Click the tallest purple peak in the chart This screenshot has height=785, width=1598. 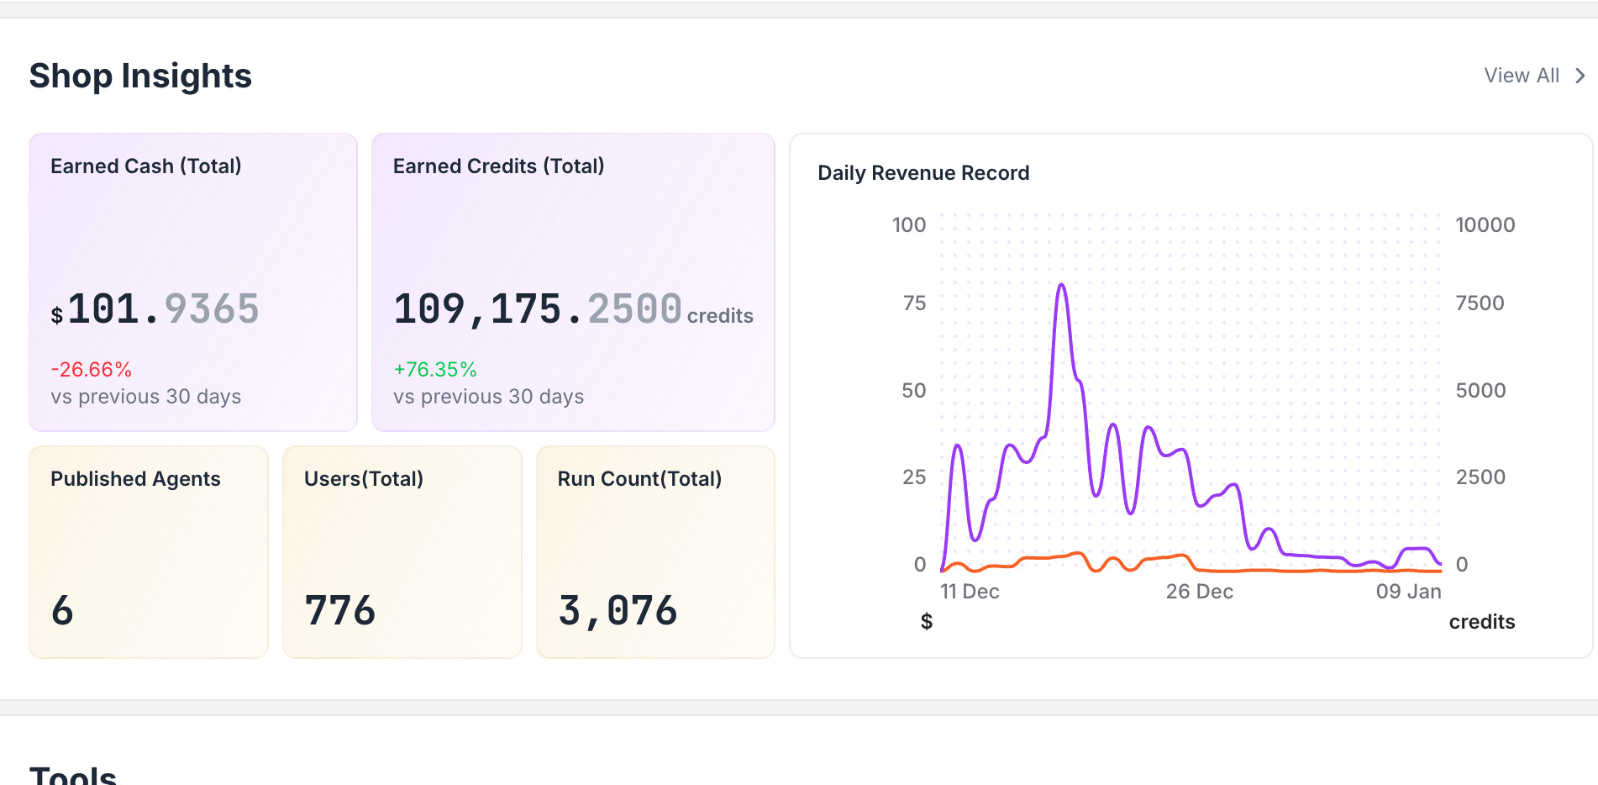click(1062, 286)
